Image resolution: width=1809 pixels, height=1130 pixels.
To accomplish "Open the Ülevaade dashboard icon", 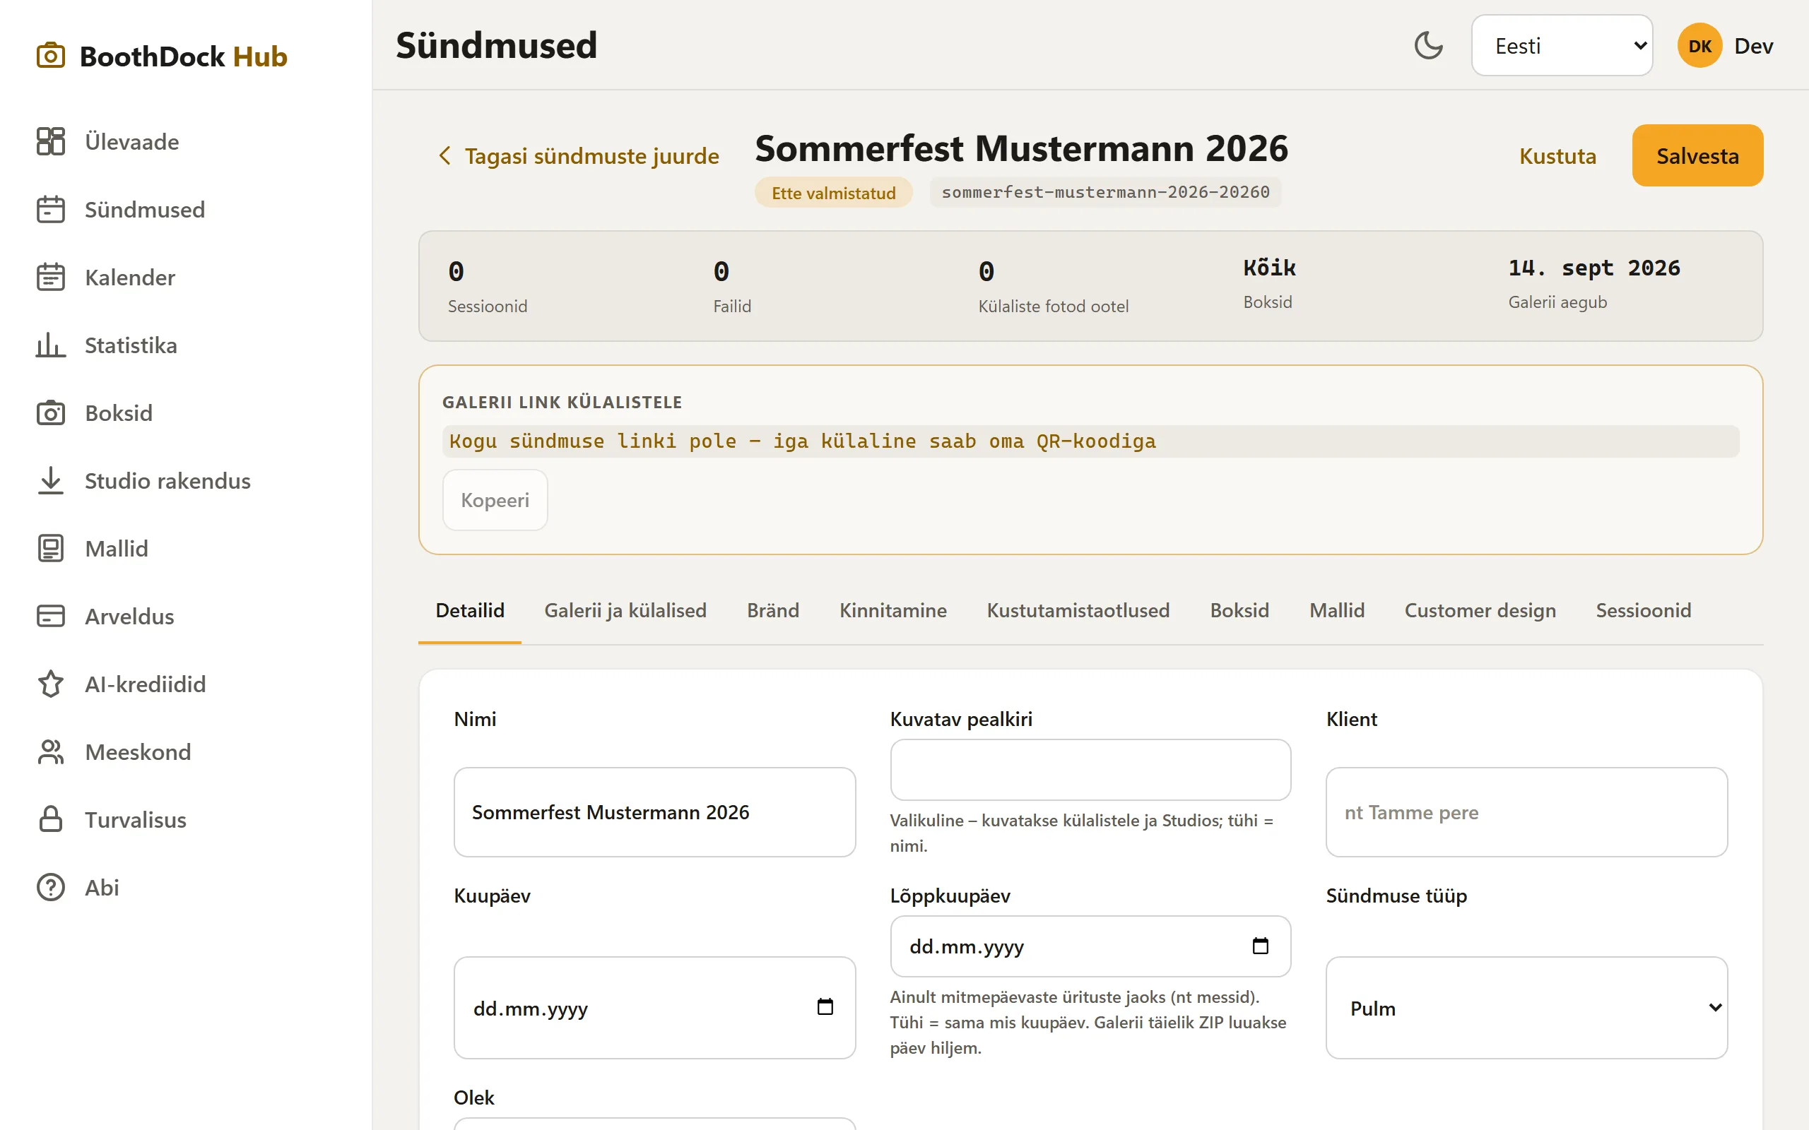I will tap(51, 141).
